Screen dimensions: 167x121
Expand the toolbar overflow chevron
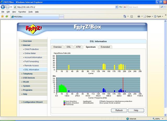click(166, 15)
